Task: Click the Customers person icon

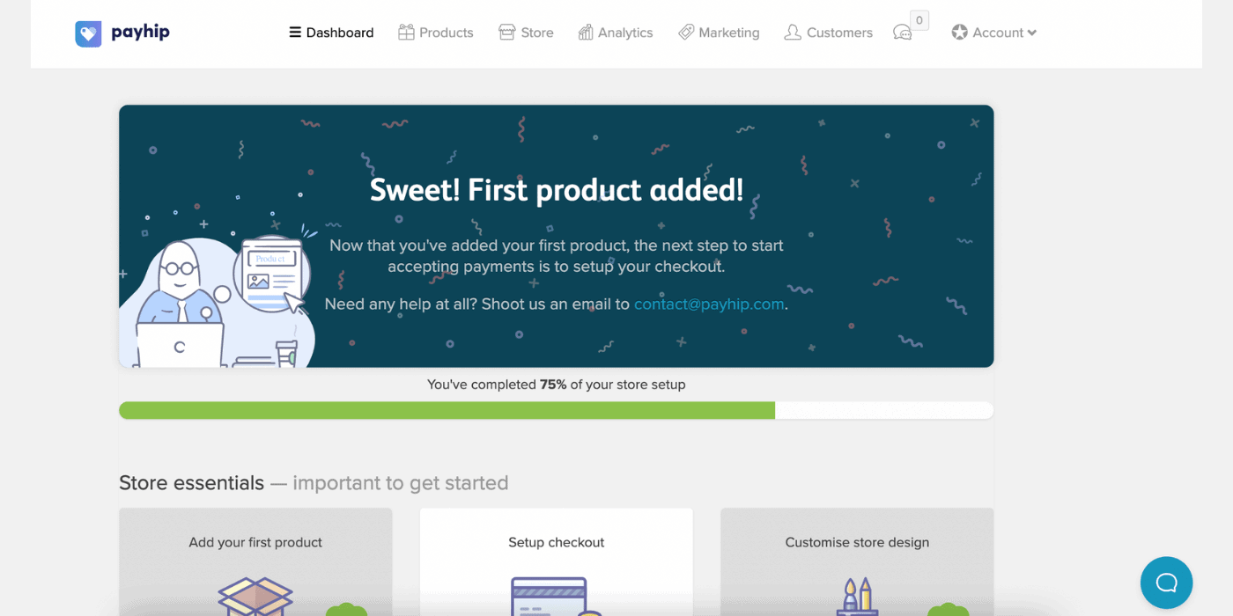Action: pyautogui.click(x=793, y=33)
